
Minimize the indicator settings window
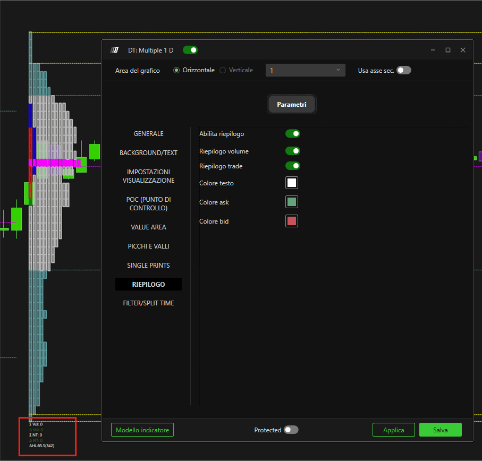pyautogui.click(x=433, y=50)
